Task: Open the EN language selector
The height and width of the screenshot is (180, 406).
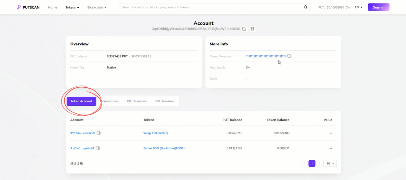Action: coord(359,7)
